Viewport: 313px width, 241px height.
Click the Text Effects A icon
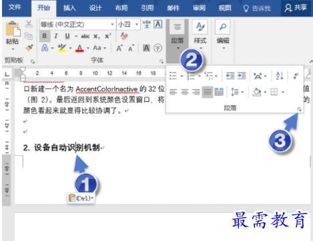(45, 48)
